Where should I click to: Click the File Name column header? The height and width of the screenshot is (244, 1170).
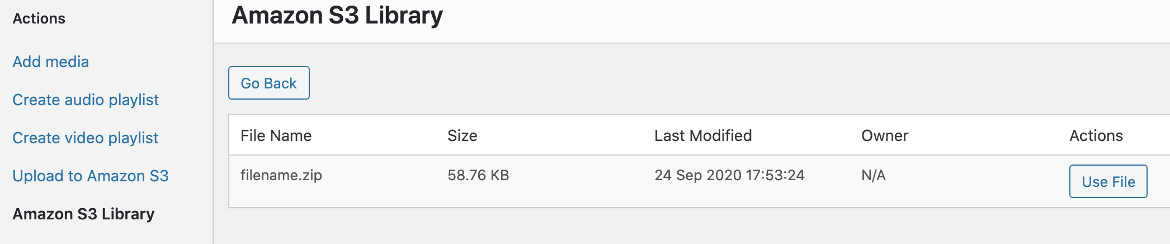click(276, 135)
